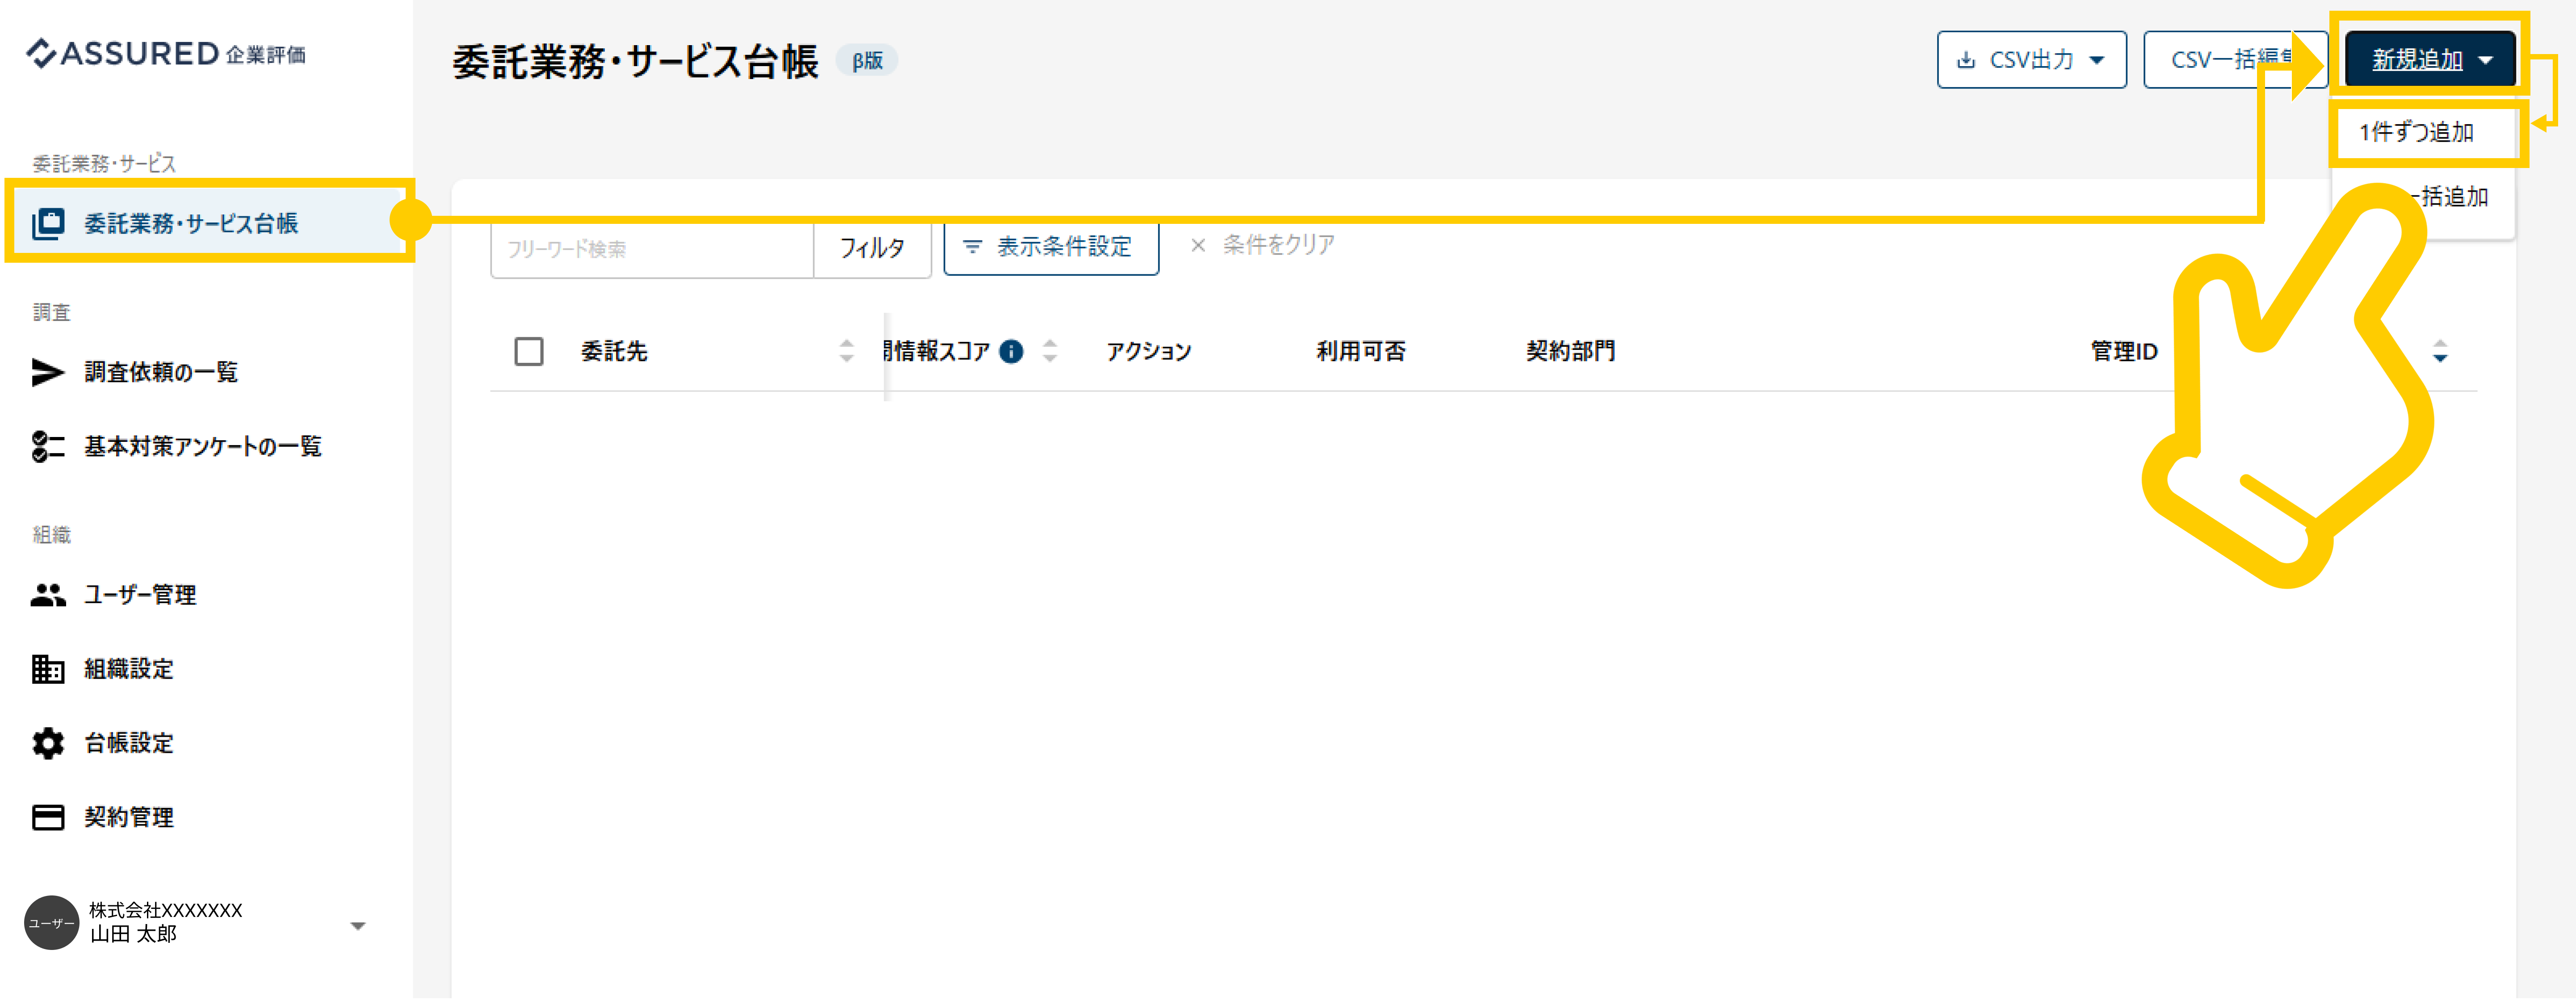2576x1000 pixels.
Task: Click the 組織設定 building icon
Action: [x=48, y=669]
